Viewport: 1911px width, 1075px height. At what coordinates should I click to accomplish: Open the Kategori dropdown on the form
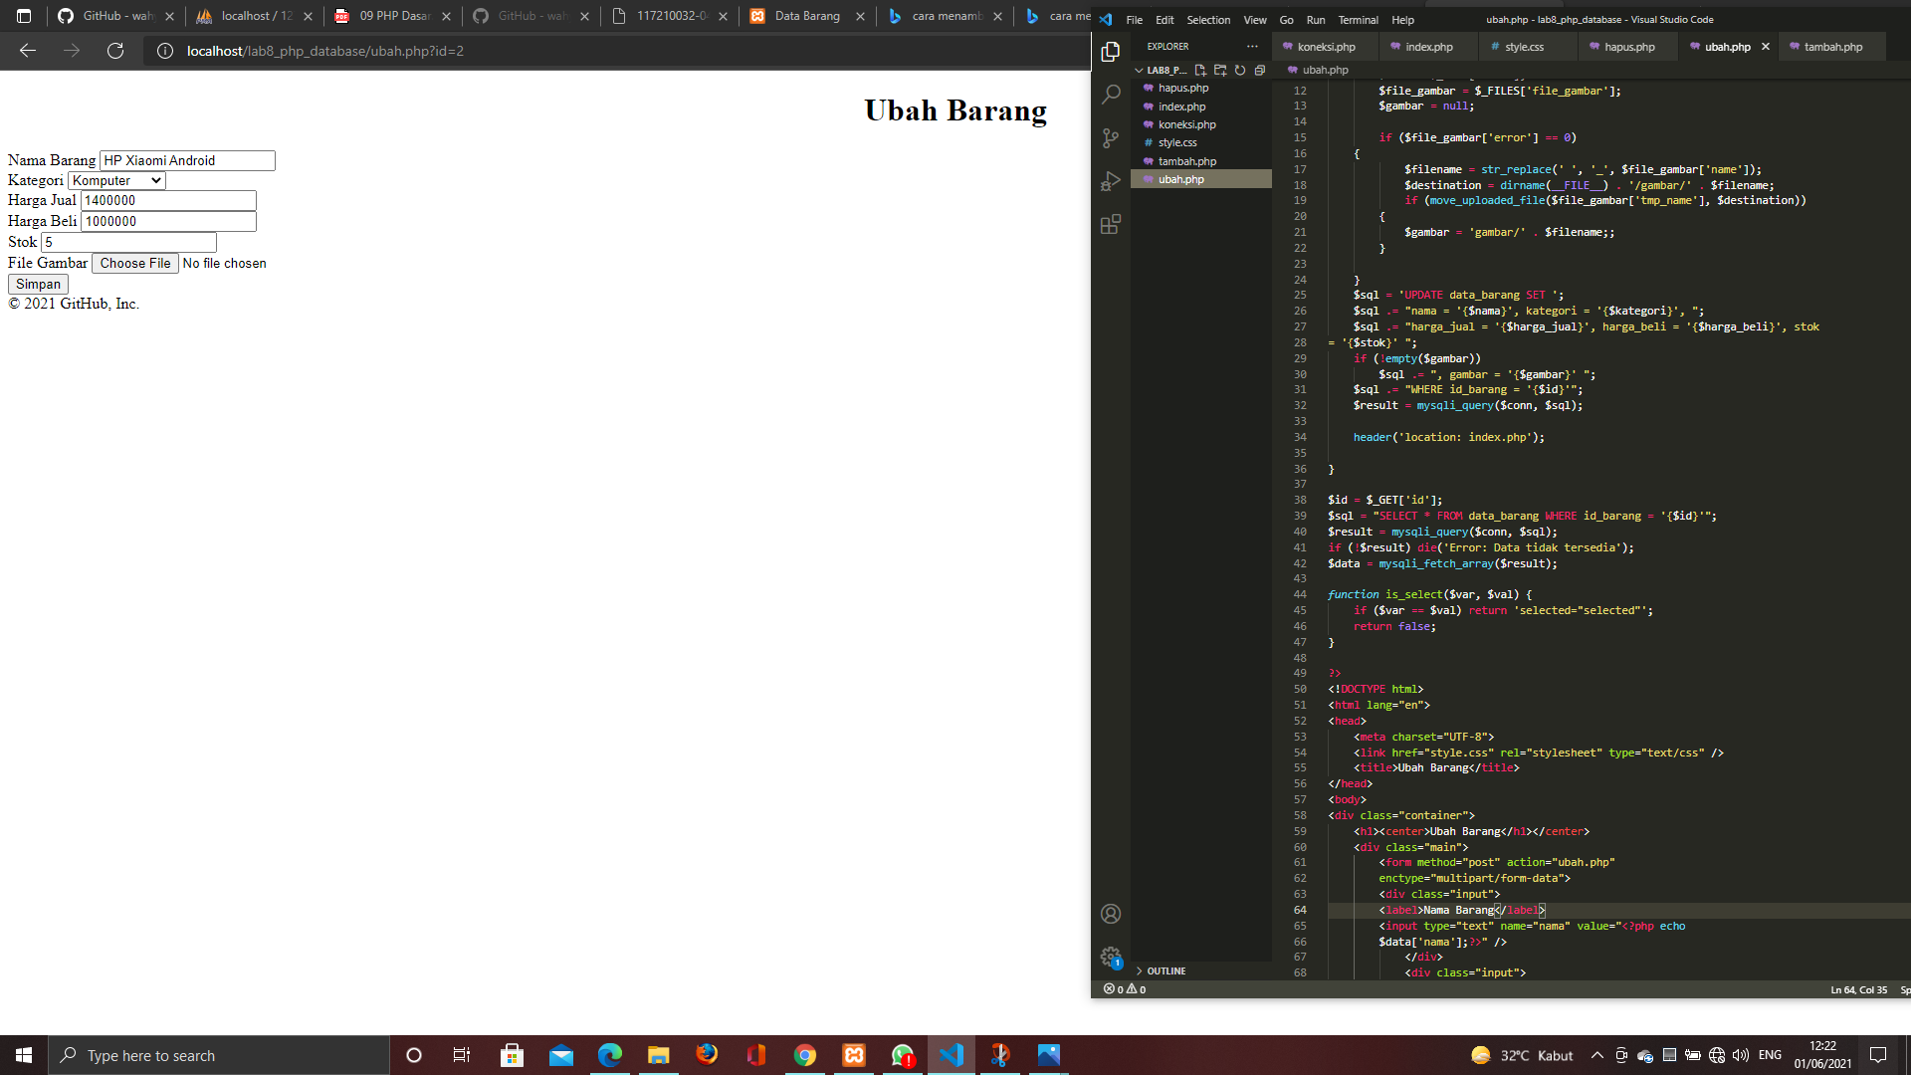[x=115, y=180]
